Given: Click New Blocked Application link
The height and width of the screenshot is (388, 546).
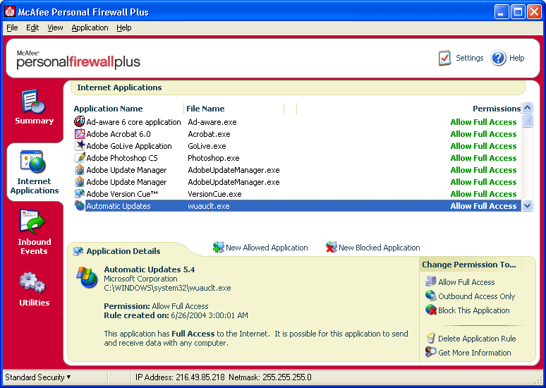Looking at the screenshot, I should (380, 248).
